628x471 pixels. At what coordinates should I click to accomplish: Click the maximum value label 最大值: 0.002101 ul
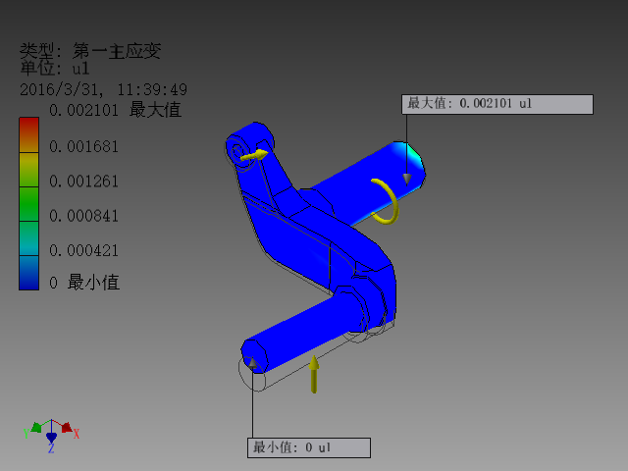pyautogui.click(x=497, y=104)
